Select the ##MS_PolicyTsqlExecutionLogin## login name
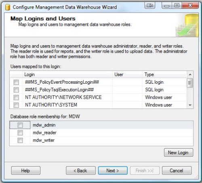Viewport: 202px width, 183px height. 59,90
